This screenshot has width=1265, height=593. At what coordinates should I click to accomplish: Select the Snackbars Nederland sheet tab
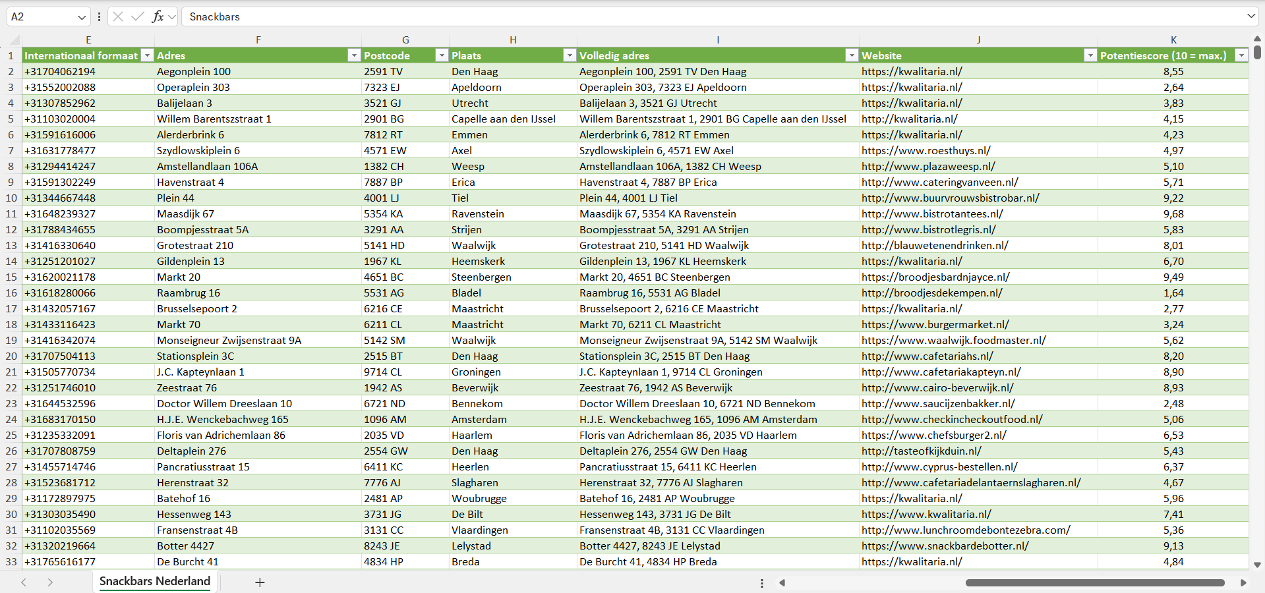(x=155, y=581)
